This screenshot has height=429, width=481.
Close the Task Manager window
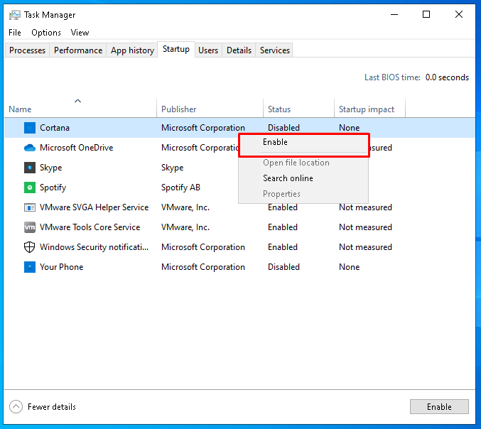pos(459,14)
